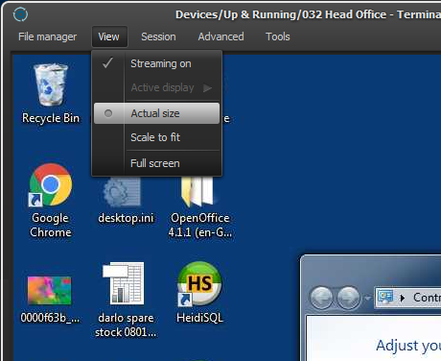Click the Control Panel address bar icon

385,298
